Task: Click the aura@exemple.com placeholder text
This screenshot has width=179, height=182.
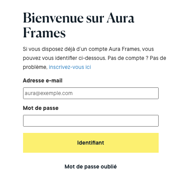Action: coord(49,93)
